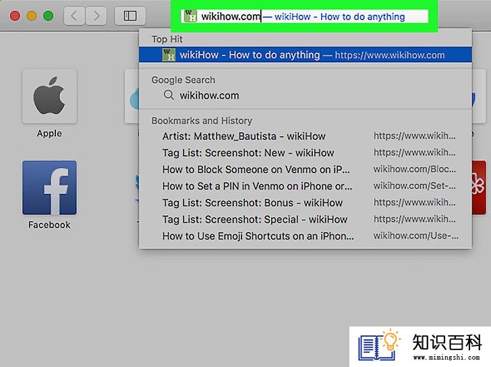Toggle the sidebar button in the toolbar
The image size is (491, 367).
[x=130, y=16]
